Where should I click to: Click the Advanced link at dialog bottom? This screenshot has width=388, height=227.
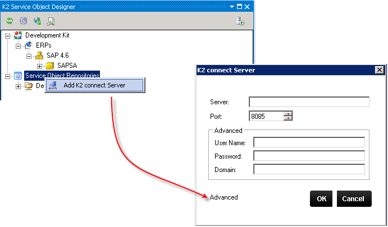tap(223, 197)
